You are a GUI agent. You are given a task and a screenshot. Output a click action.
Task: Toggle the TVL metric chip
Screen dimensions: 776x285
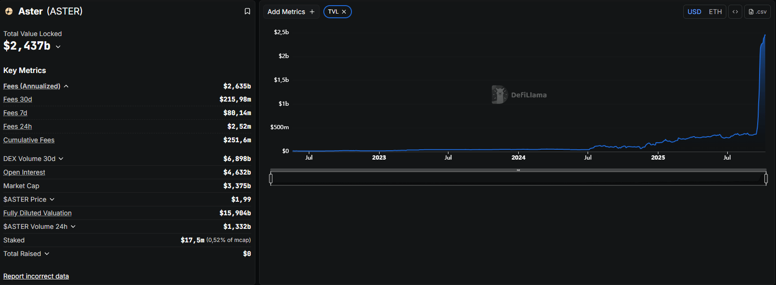coord(333,12)
